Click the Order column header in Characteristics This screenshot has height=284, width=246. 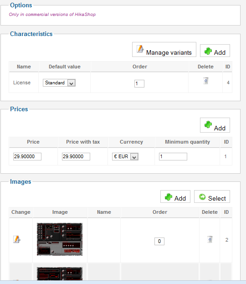pyautogui.click(x=140, y=67)
